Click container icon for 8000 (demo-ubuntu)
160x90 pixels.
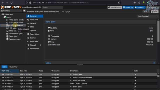click(x=7, y=20)
